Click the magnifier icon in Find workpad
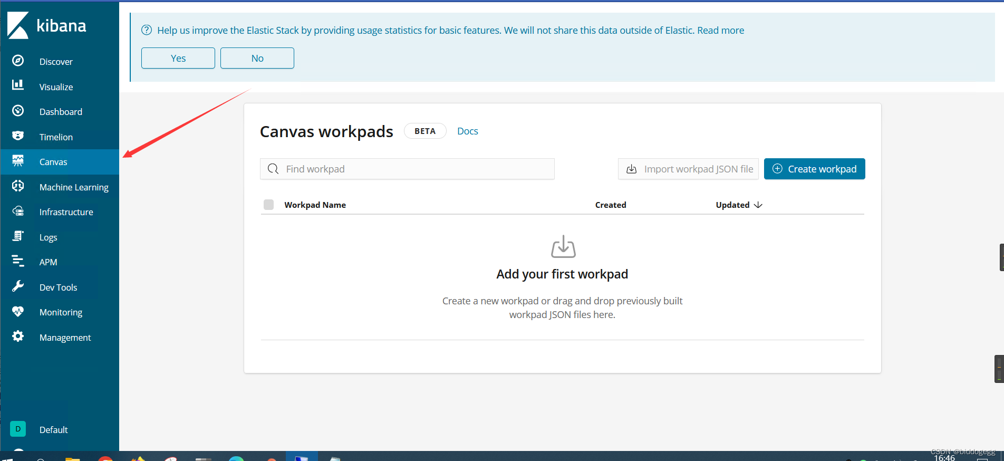 pyautogui.click(x=273, y=169)
